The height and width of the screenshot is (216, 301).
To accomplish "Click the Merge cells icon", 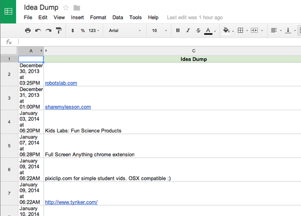I will 254,31.
